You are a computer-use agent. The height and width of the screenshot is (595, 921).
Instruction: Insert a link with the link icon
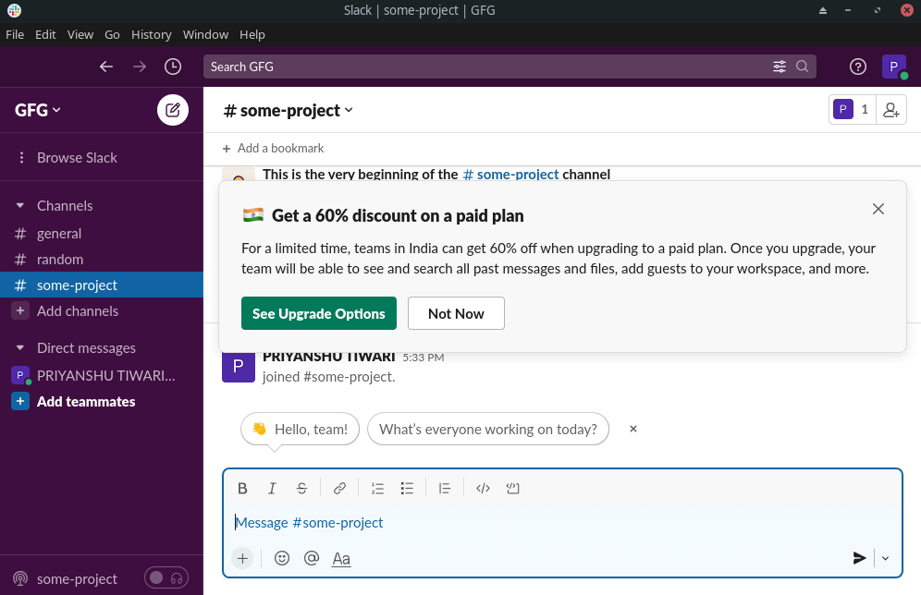(339, 489)
